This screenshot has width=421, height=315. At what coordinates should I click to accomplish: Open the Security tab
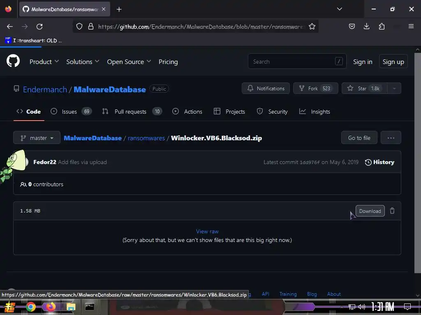pyautogui.click(x=272, y=112)
